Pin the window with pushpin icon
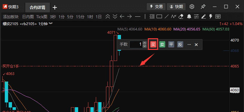This screenshot has width=244, height=112. click(203, 7)
